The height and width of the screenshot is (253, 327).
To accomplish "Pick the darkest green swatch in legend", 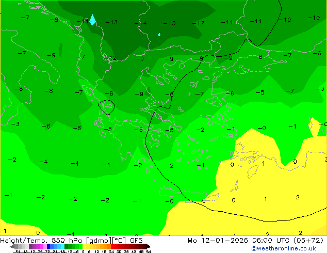I will tap(67, 246).
